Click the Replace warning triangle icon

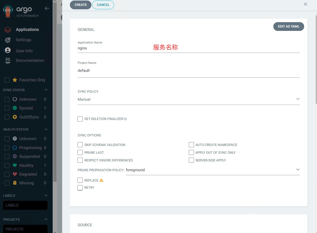(x=101, y=180)
